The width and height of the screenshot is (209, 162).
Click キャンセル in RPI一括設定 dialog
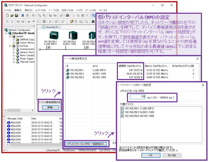point(172,155)
